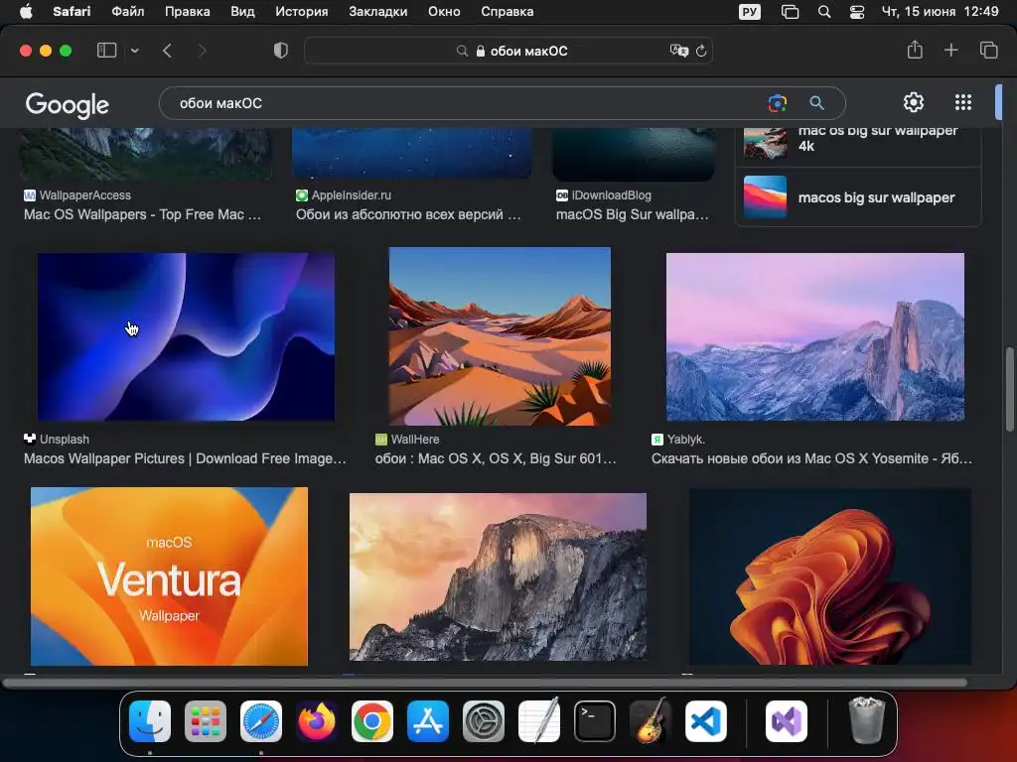1017x762 pixels.
Task: Open Google quick settings gear
Action: pos(914,102)
